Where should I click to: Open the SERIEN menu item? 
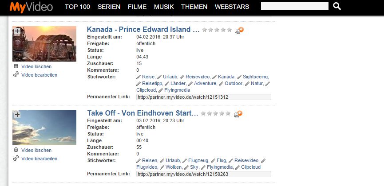coord(109,7)
